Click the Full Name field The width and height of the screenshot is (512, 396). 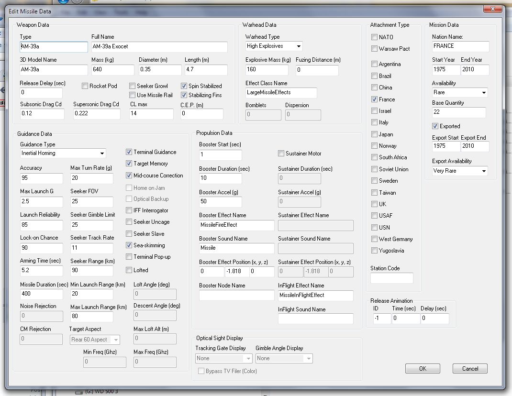coord(159,47)
